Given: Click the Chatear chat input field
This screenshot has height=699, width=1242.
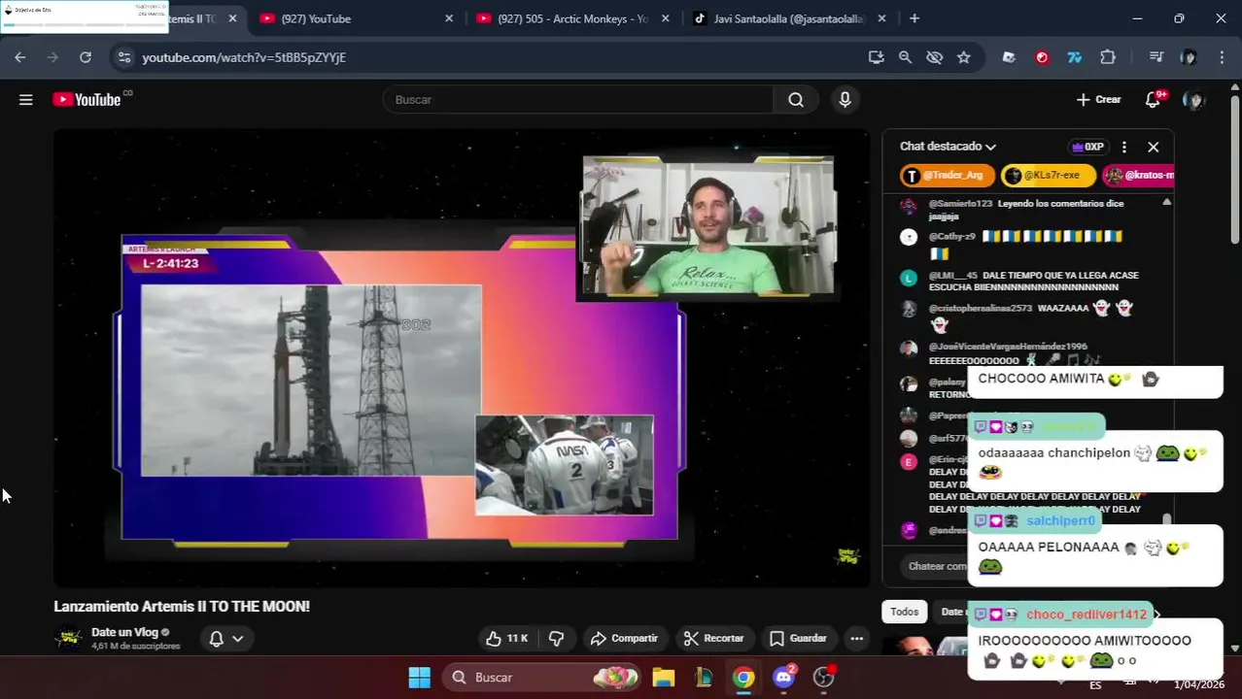Looking at the screenshot, I should click(x=937, y=566).
